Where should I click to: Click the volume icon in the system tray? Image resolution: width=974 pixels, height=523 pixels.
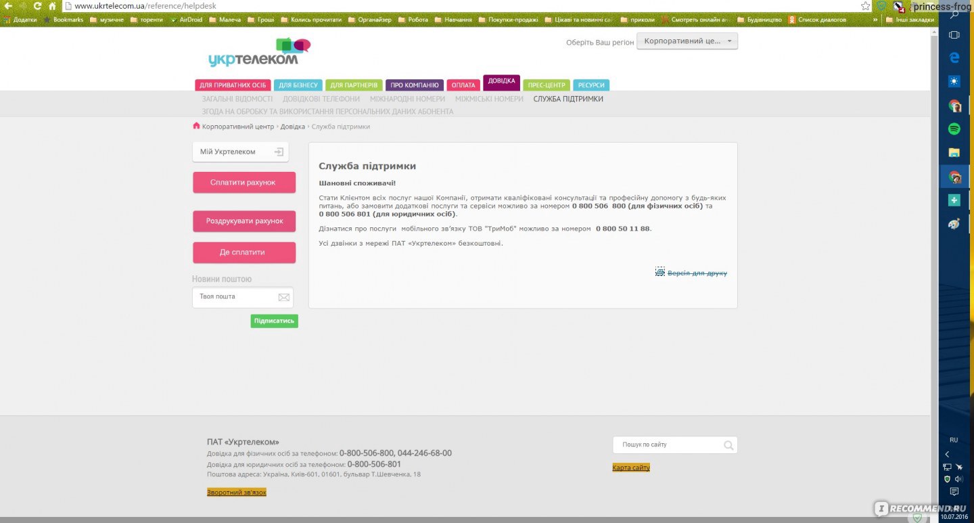pos(958,479)
